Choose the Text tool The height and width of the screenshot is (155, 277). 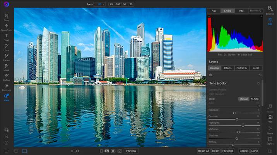(x=6, y=37)
